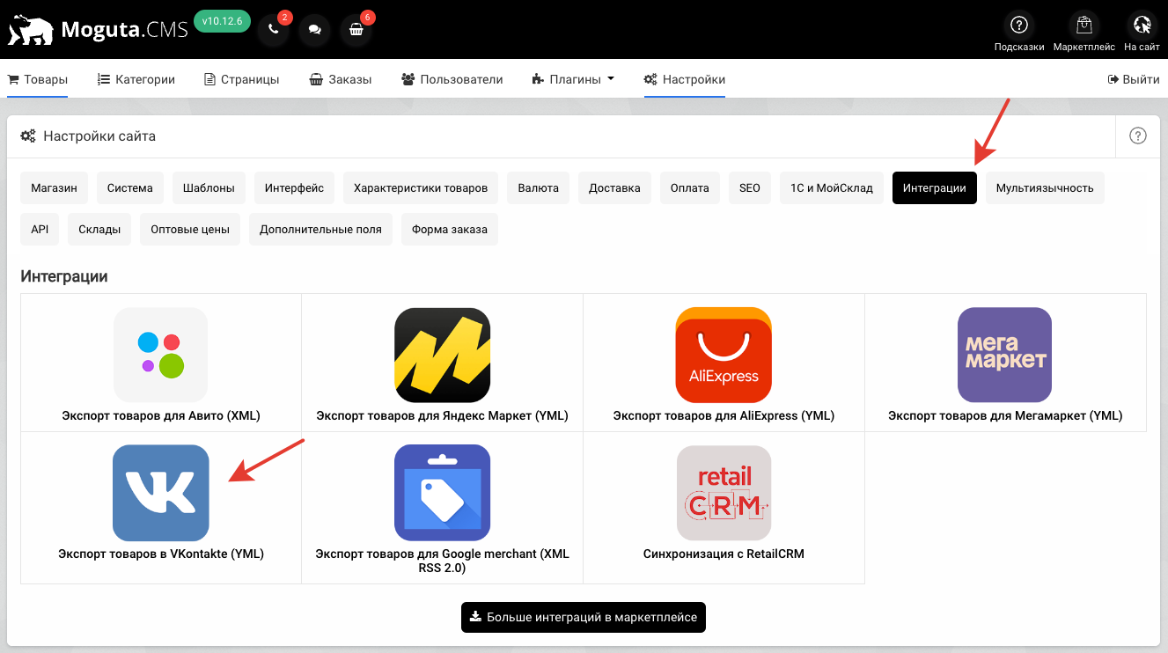Switch to the Магазин tab
Viewport: 1168px width, 653px height.
pyautogui.click(x=54, y=187)
